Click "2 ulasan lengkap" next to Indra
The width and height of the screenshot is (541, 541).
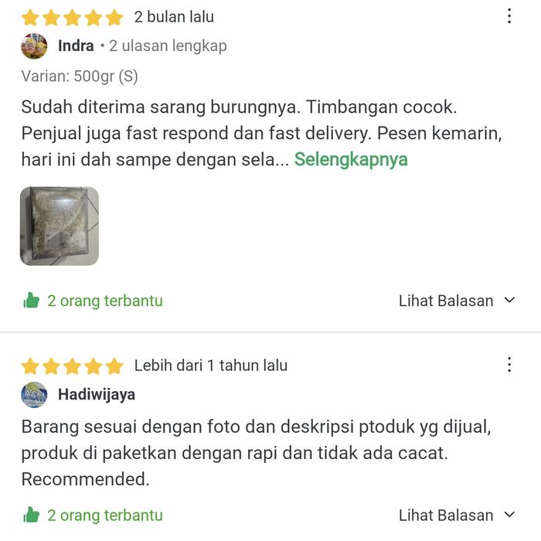click(x=168, y=46)
